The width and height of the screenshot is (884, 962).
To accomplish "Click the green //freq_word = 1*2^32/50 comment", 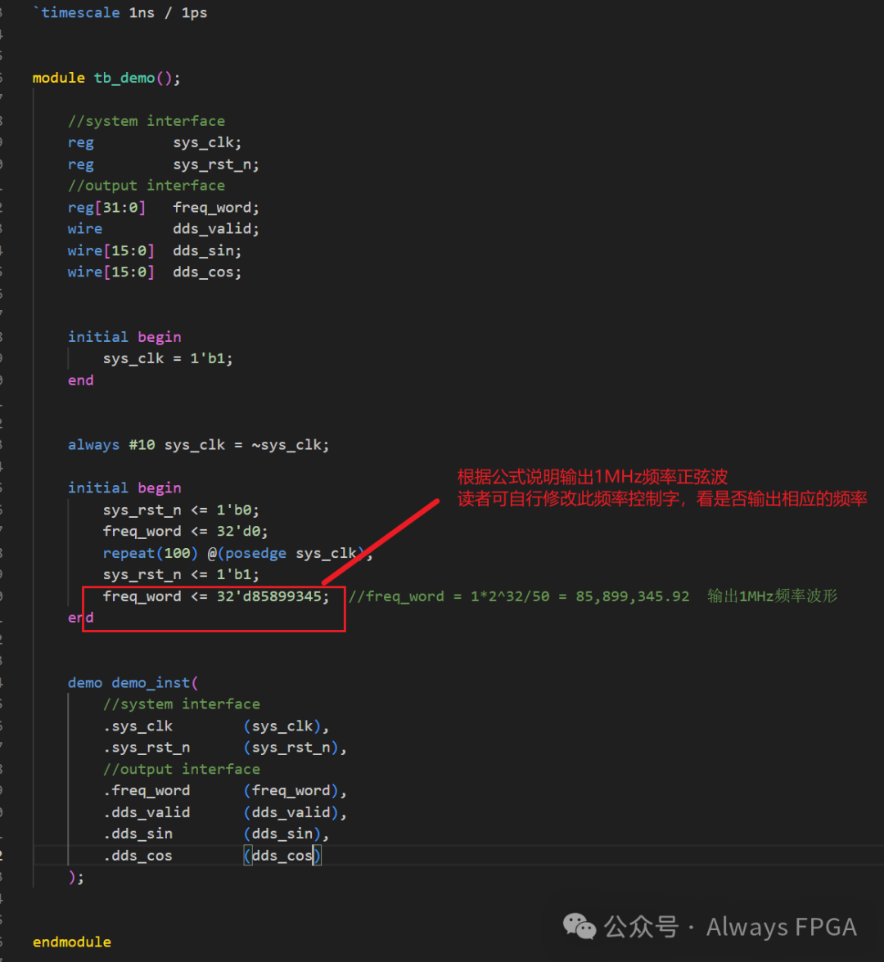I will point(519,596).
